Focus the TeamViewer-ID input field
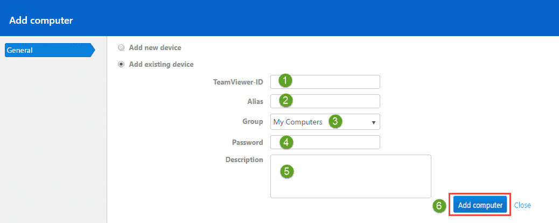The image size is (559, 223). (325, 82)
